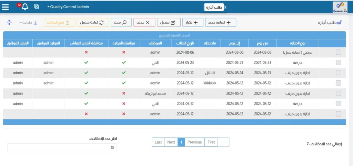Click the Dynamic Pro logo

coord(340,7)
